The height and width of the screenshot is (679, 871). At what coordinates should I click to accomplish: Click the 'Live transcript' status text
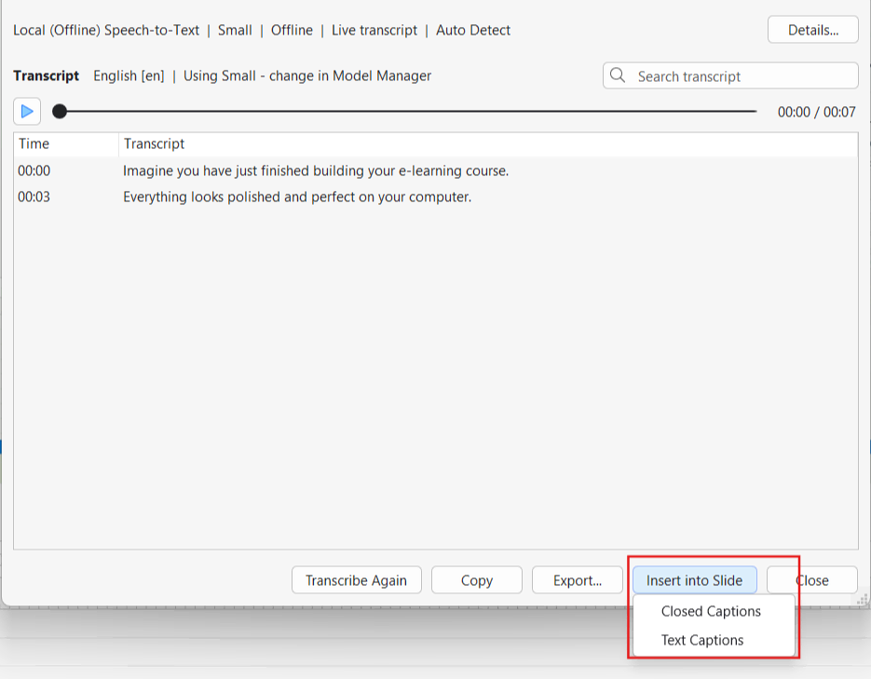tap(374, 30)
